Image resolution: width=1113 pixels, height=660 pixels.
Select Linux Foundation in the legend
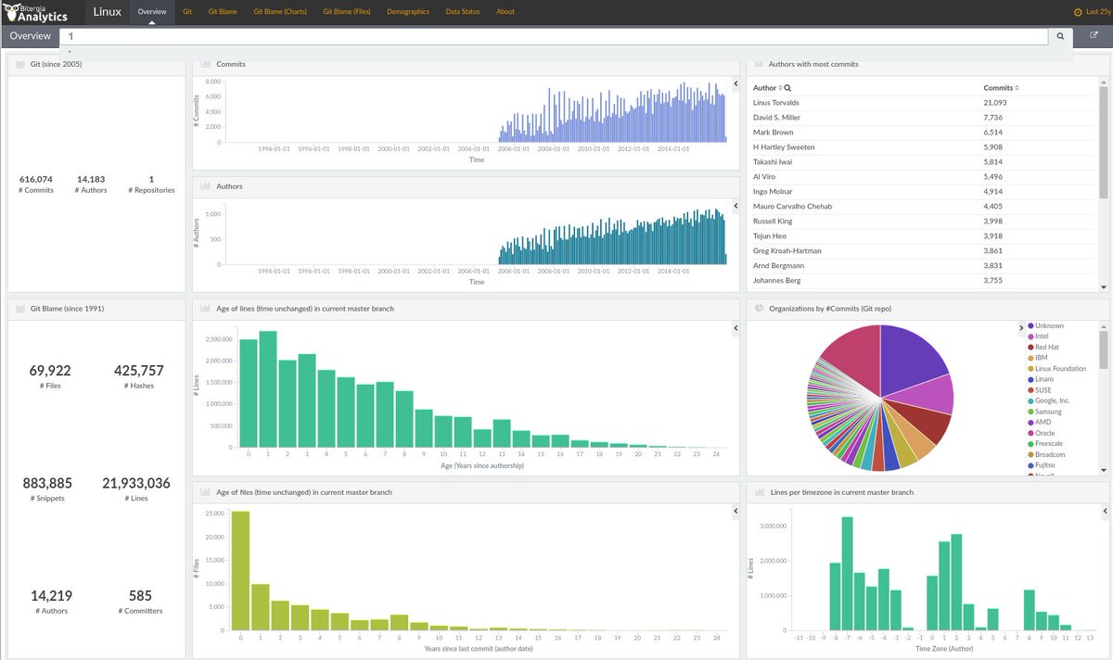coord(1060,369)
